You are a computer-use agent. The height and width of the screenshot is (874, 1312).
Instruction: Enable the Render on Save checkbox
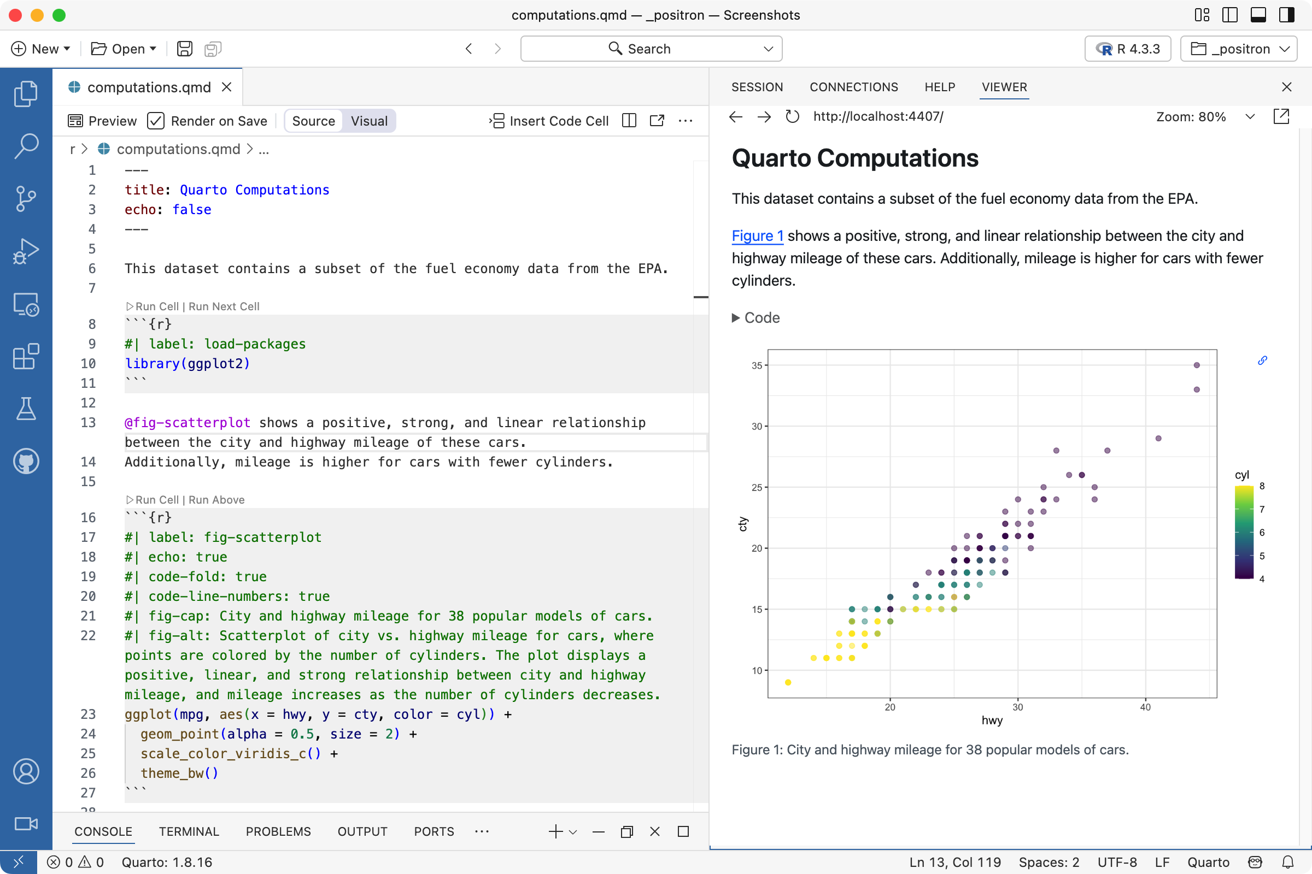156,120
